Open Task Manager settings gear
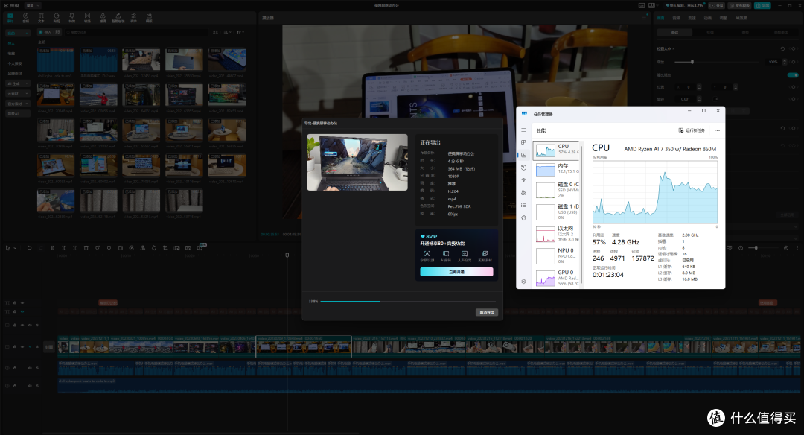This screenshot has width=804, height=435. (523, 282)
